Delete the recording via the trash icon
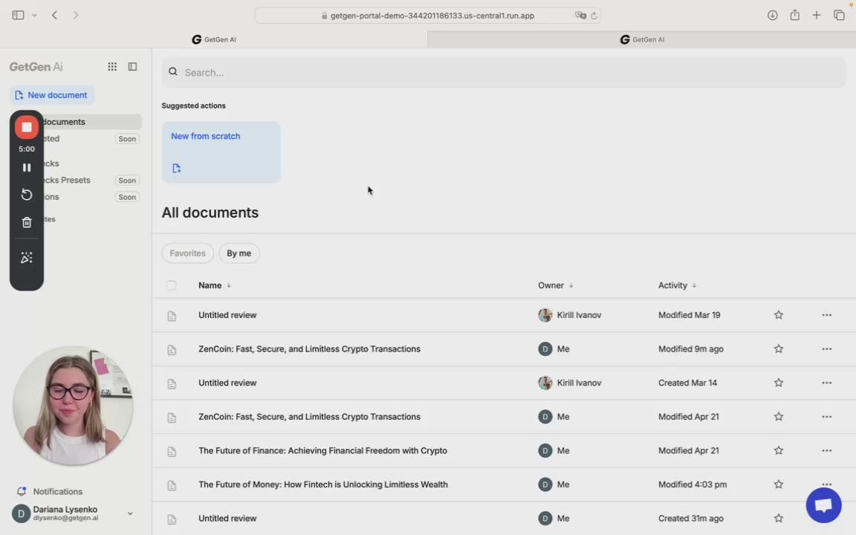This screenshot has width=856, height=535. [x=27, y=222]
